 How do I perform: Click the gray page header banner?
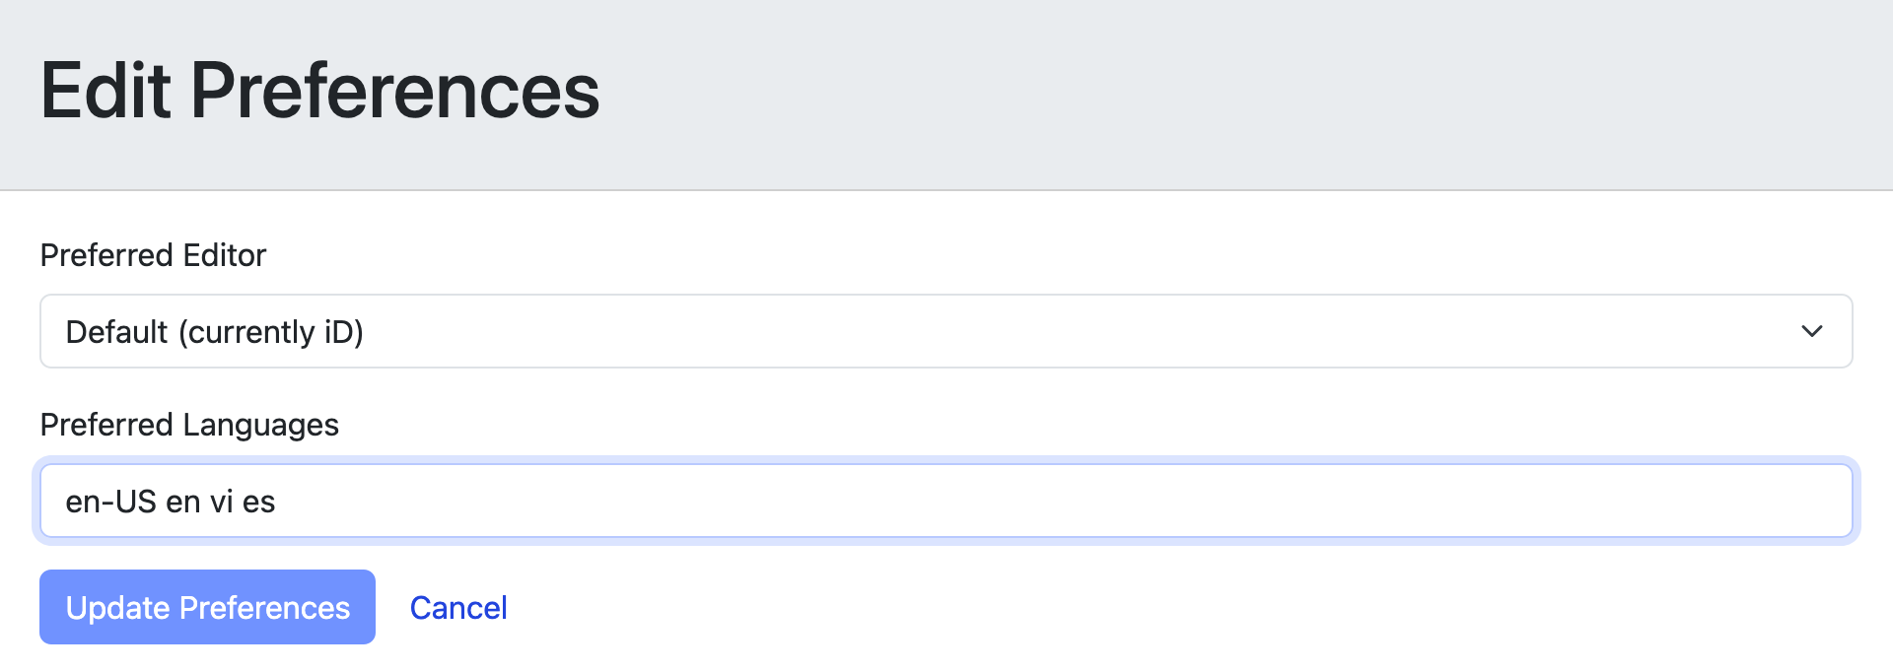pos(1183,94)
